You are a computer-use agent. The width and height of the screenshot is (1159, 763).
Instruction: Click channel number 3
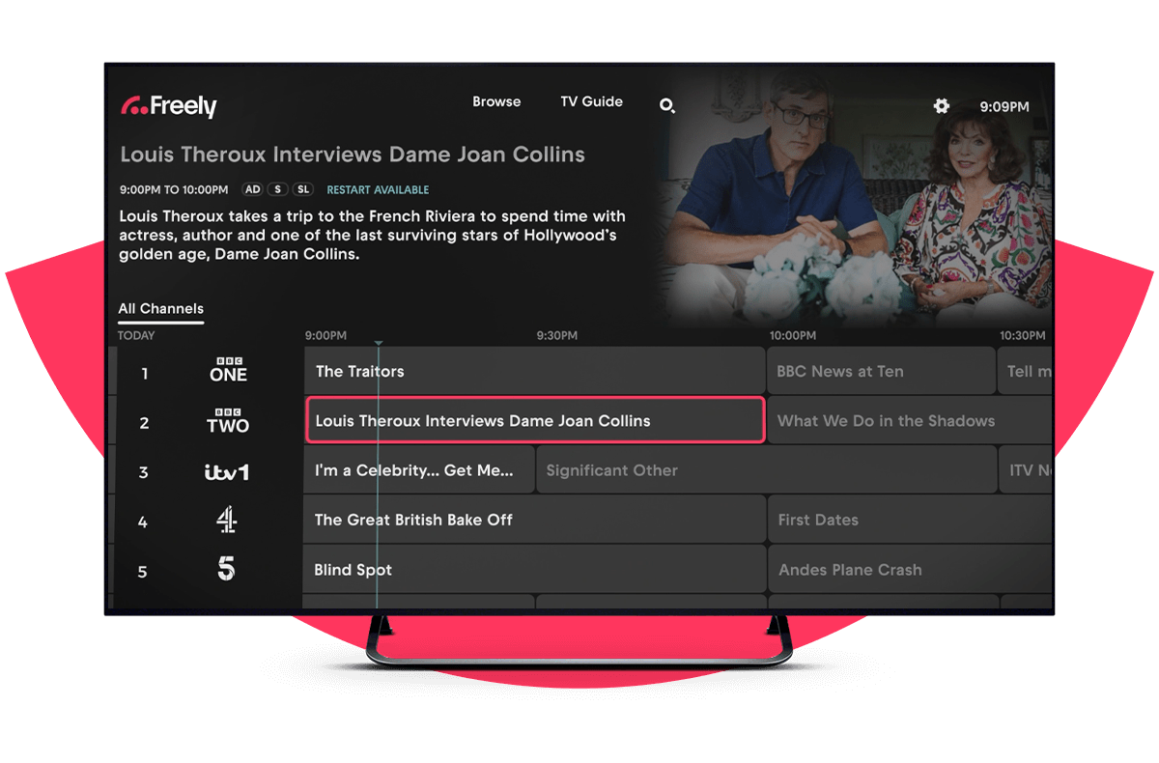pos(144,472)
